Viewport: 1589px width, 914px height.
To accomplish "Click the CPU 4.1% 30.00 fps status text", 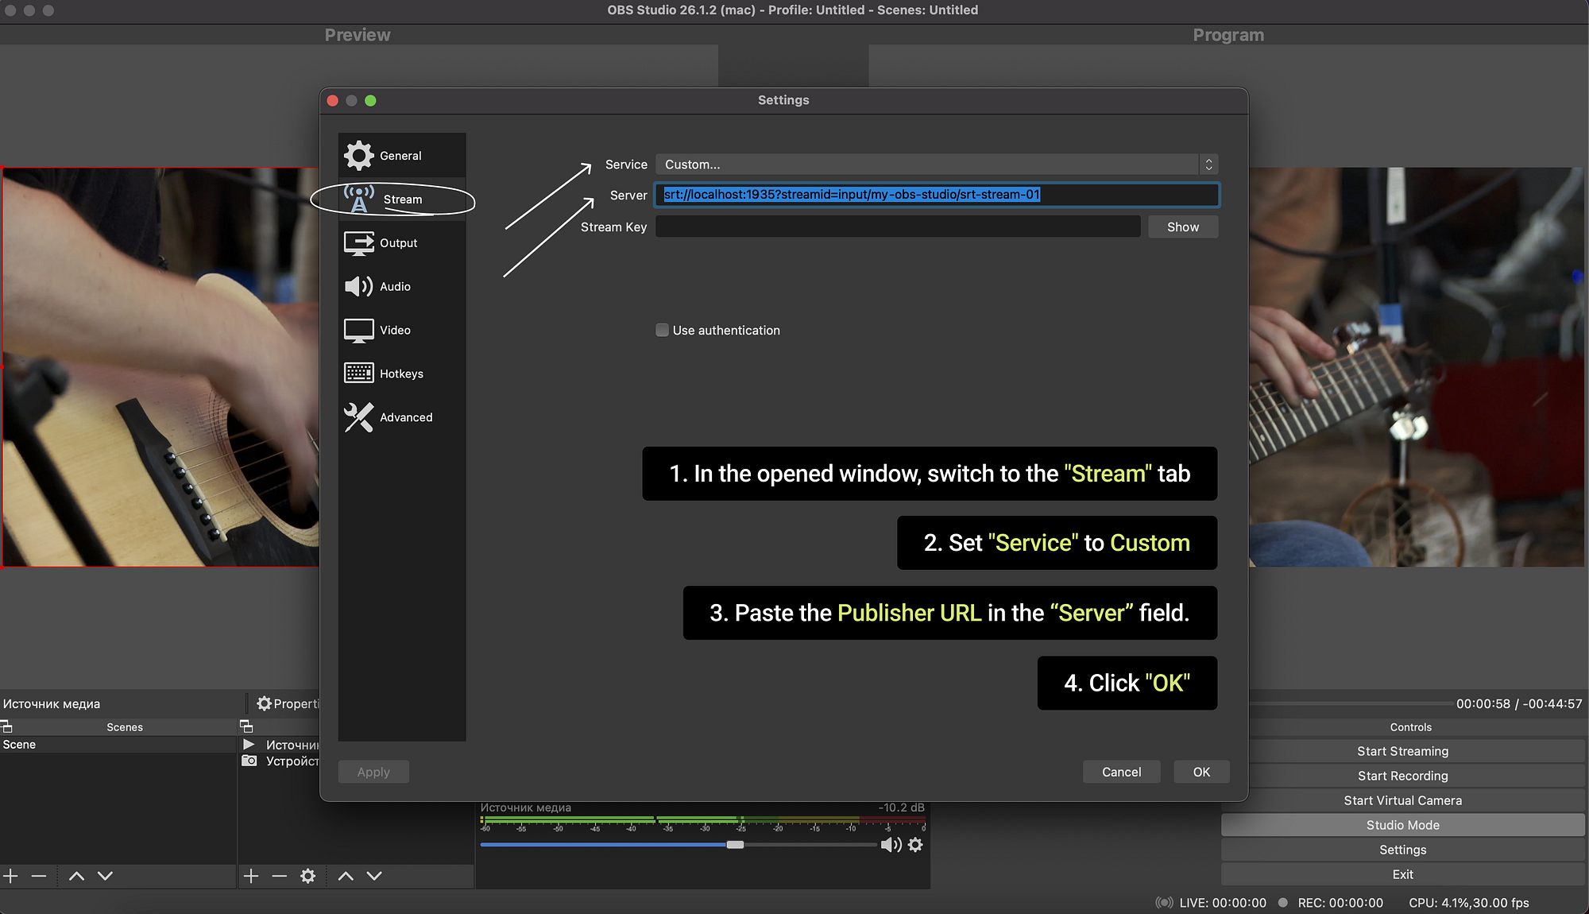I will pyautogui.click(x=1468, y=903).
